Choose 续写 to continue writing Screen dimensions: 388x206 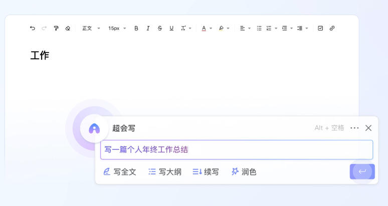pyautogui.click(x=206, y=171)
